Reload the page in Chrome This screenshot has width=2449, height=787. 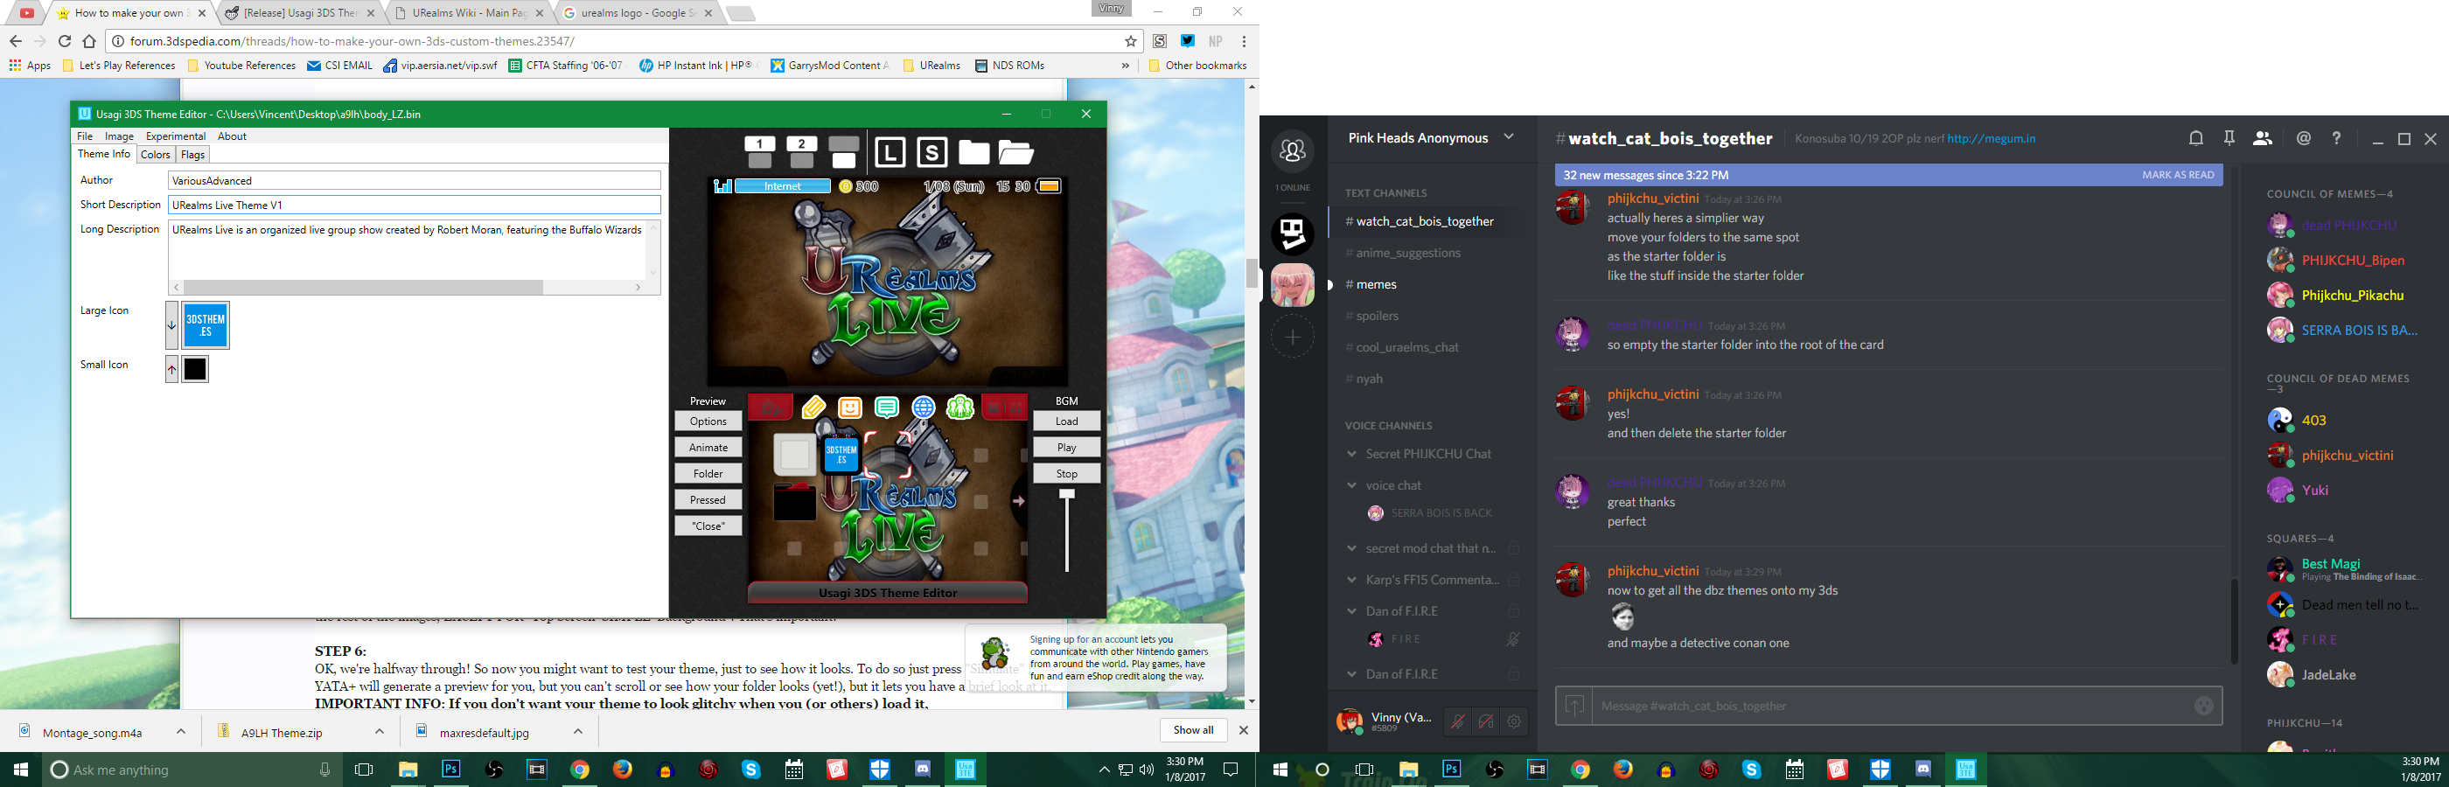click(65, 41)
